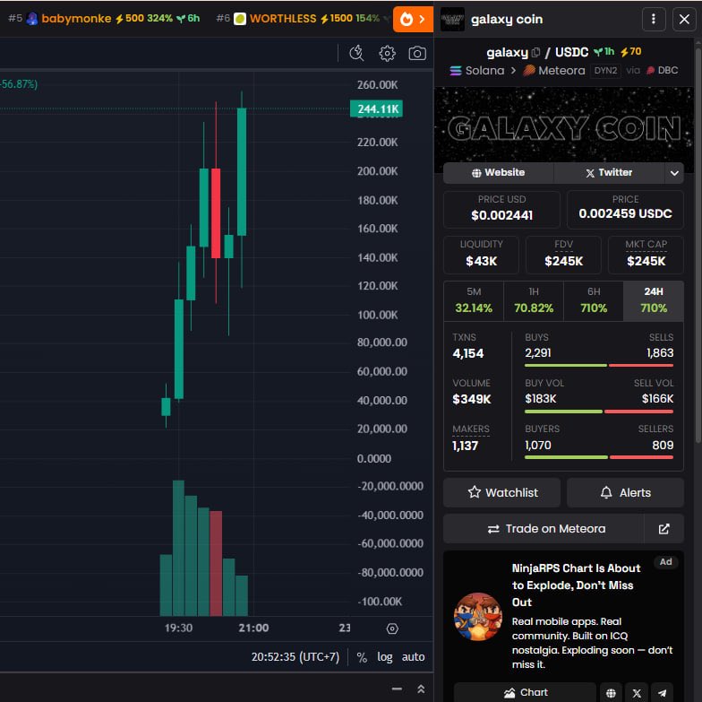Open the #5 babymonke trending token
Screen dimensions: 702x702
coord(104,18)
